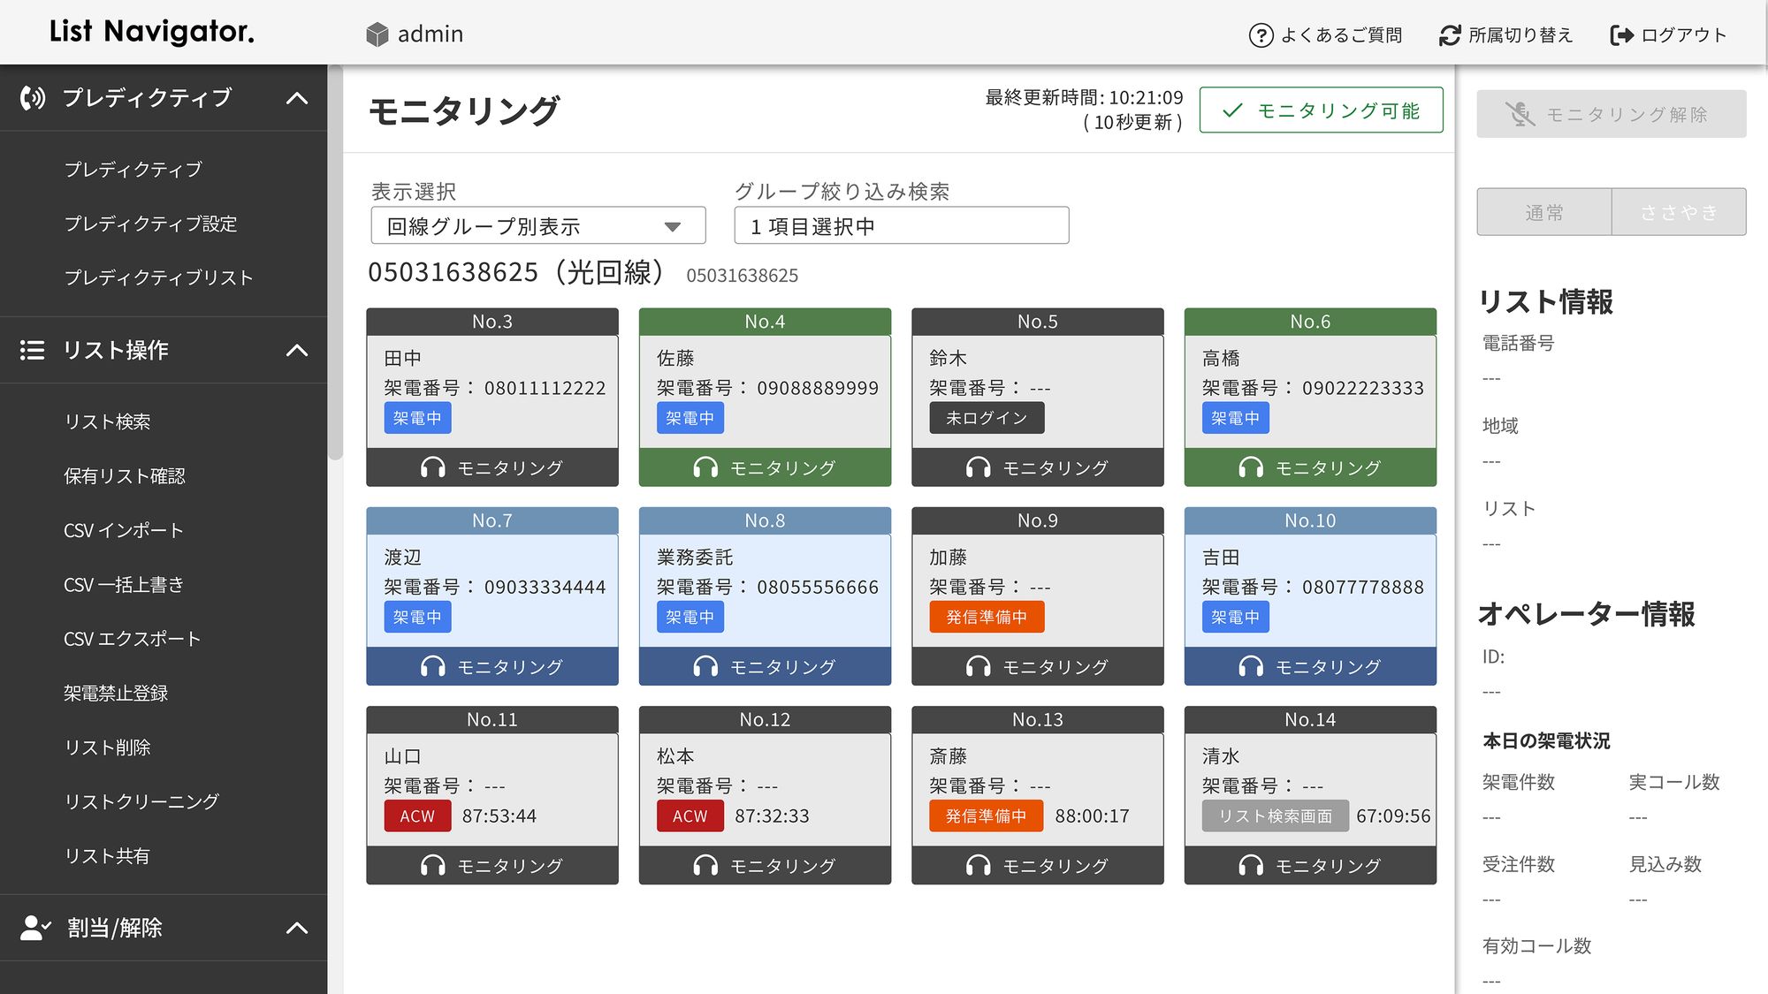Click the モニタリング解除 button

pos(1611,114)
